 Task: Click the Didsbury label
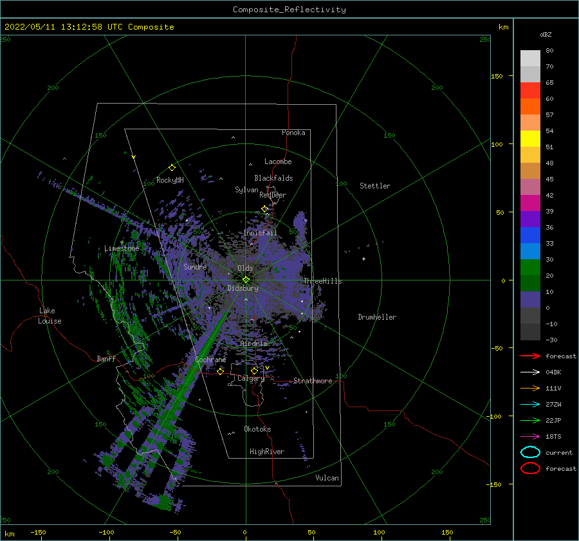coord(243,288)
